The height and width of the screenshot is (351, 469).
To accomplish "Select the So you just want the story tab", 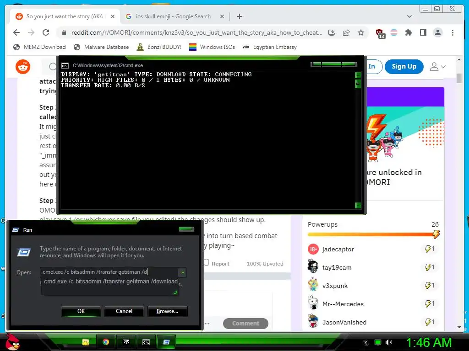I will point(65,16).
